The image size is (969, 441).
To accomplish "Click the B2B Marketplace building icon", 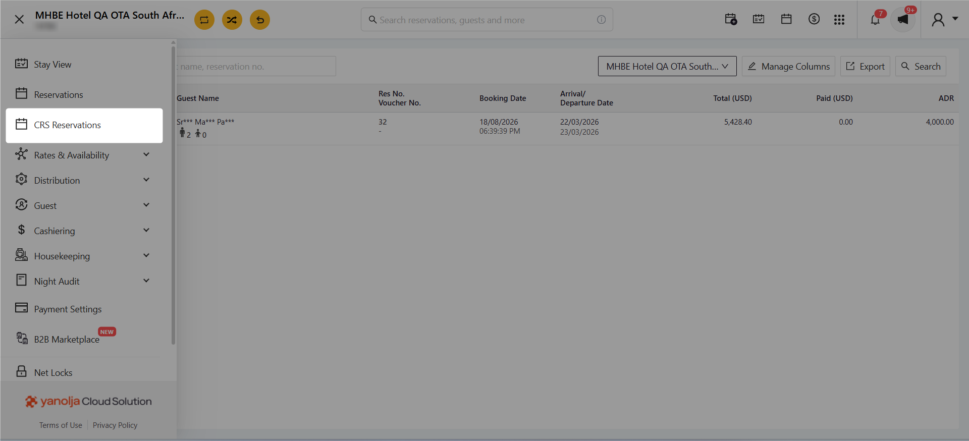I will pyautogui.click(x=22, y=338).
